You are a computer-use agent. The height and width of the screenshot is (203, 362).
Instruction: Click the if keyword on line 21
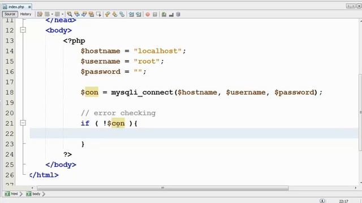85,123
